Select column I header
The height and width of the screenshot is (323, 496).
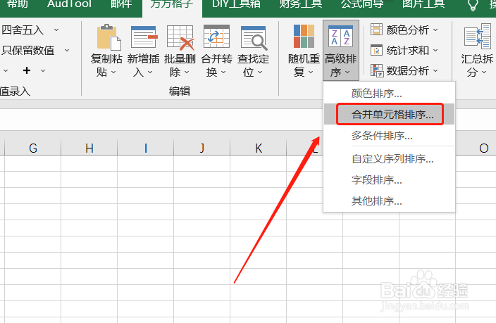146,148
